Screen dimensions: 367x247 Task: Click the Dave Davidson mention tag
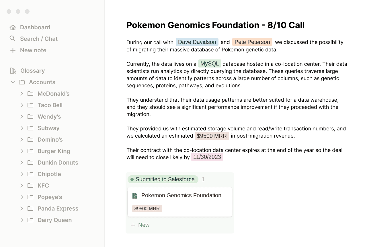click(197, 42)
